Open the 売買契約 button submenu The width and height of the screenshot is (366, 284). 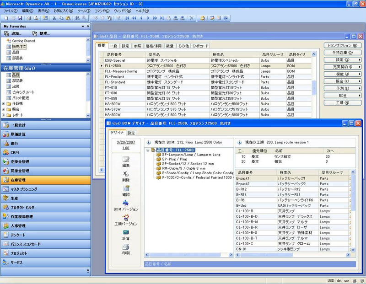tap(342, 67)
